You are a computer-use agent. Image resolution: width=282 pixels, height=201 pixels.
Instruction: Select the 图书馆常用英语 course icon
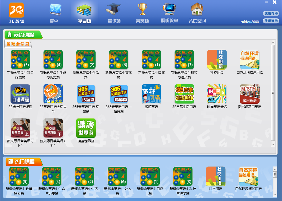click(250, 94)
